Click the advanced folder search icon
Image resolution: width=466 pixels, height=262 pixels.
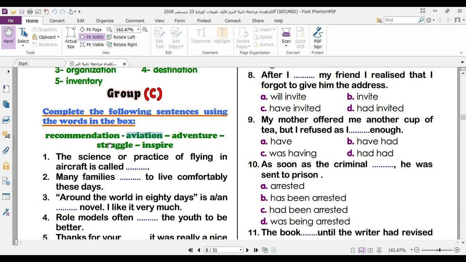[x=379, y=20]
